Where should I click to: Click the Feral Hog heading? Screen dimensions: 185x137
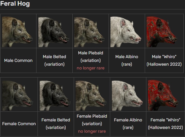pyautogui.click(x=15, y=4)
